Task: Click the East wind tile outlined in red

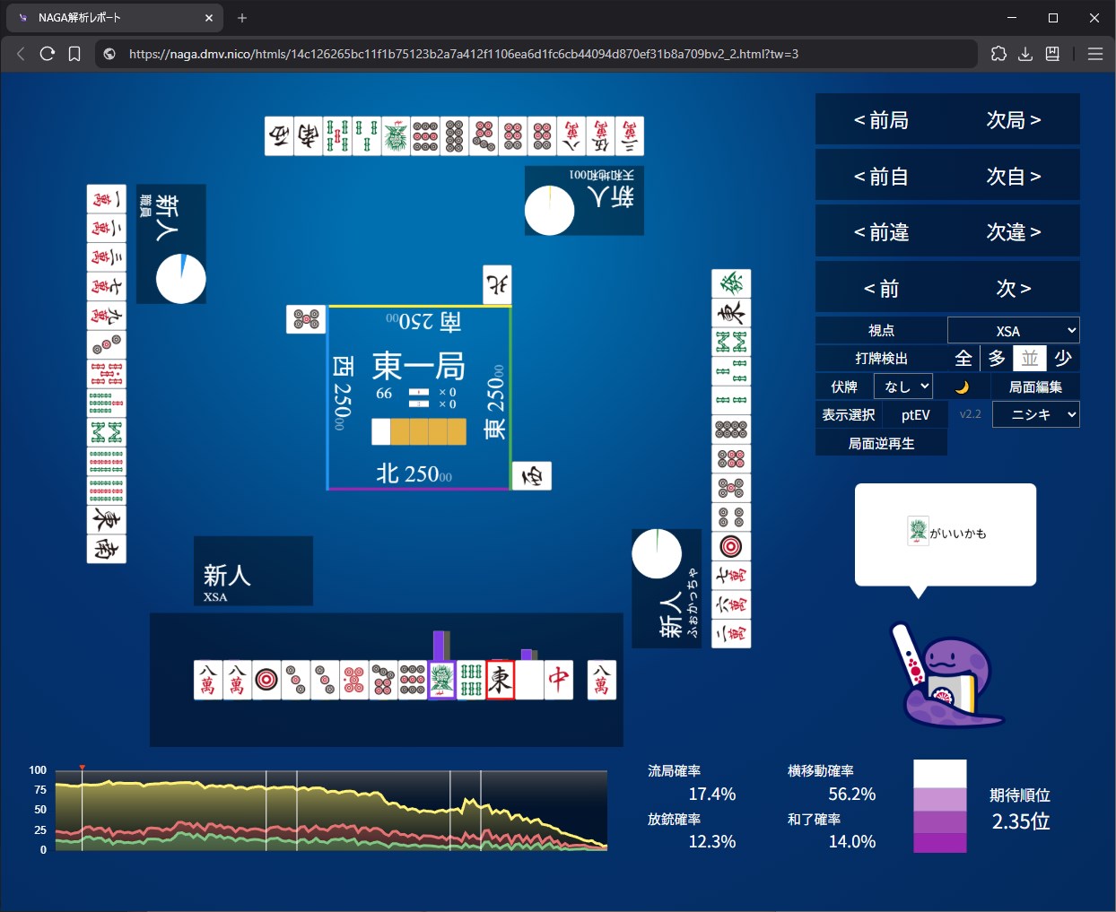Action: pos(500,681)
